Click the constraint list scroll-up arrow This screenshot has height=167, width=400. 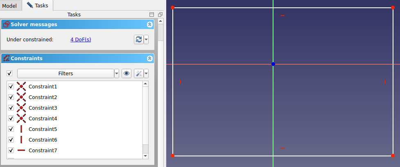click(145, 83)
